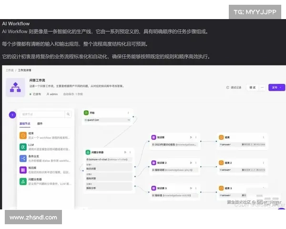The width and height of the screenshot is (286, 229).
Task: Click the 指标说明 knowledge base row
Action: [x=175, y=170]
